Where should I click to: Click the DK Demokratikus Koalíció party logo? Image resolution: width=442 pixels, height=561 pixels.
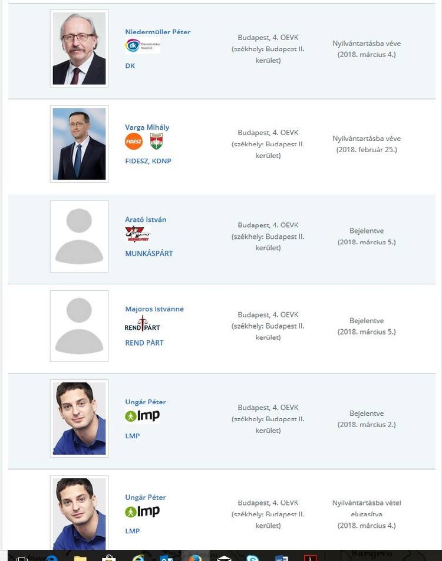(142, 46)
